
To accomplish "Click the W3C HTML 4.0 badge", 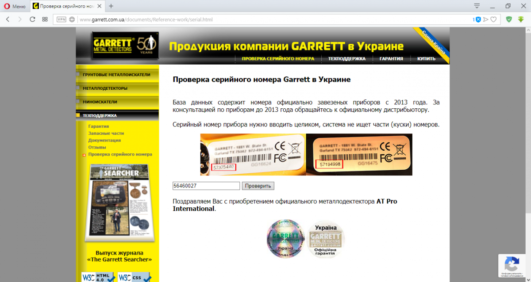I will 99,277.
